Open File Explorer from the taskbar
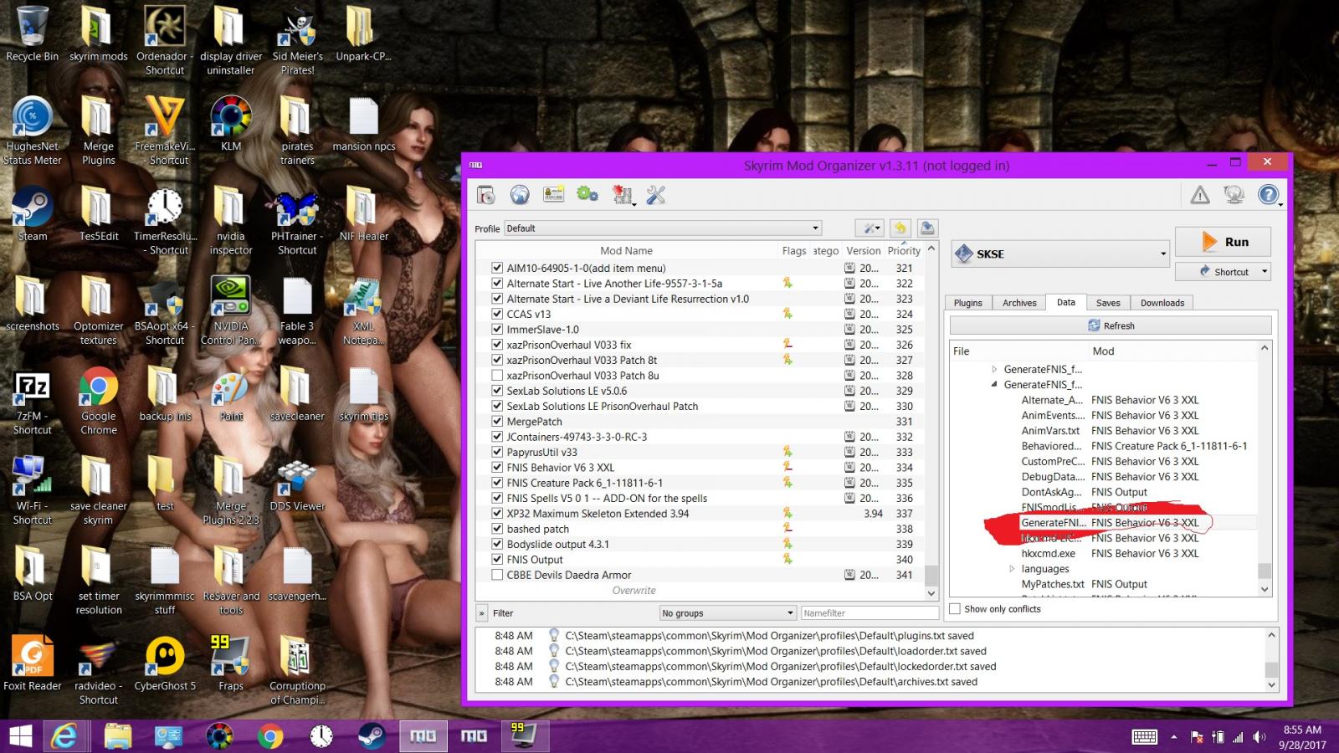 [x=118, y=736]
